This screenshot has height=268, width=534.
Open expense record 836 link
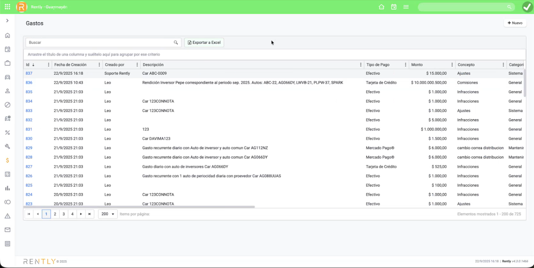(x=29, y=83)
